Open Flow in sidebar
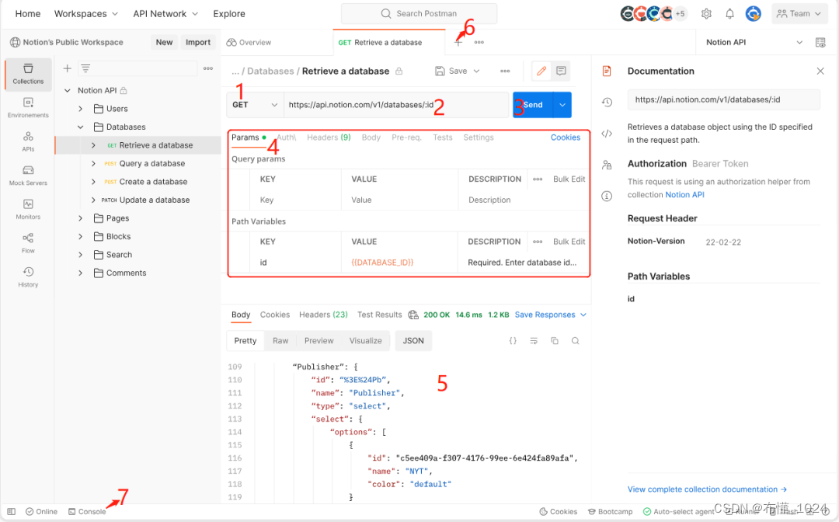This screenshot has width=839, height=522. point(29,243)
